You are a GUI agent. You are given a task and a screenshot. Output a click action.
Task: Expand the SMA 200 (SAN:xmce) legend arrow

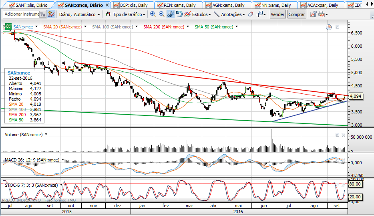(x=188, y=27)
